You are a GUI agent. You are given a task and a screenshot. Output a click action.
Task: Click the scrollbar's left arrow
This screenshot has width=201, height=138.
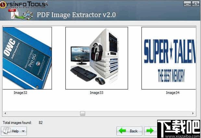click(5, 113)
